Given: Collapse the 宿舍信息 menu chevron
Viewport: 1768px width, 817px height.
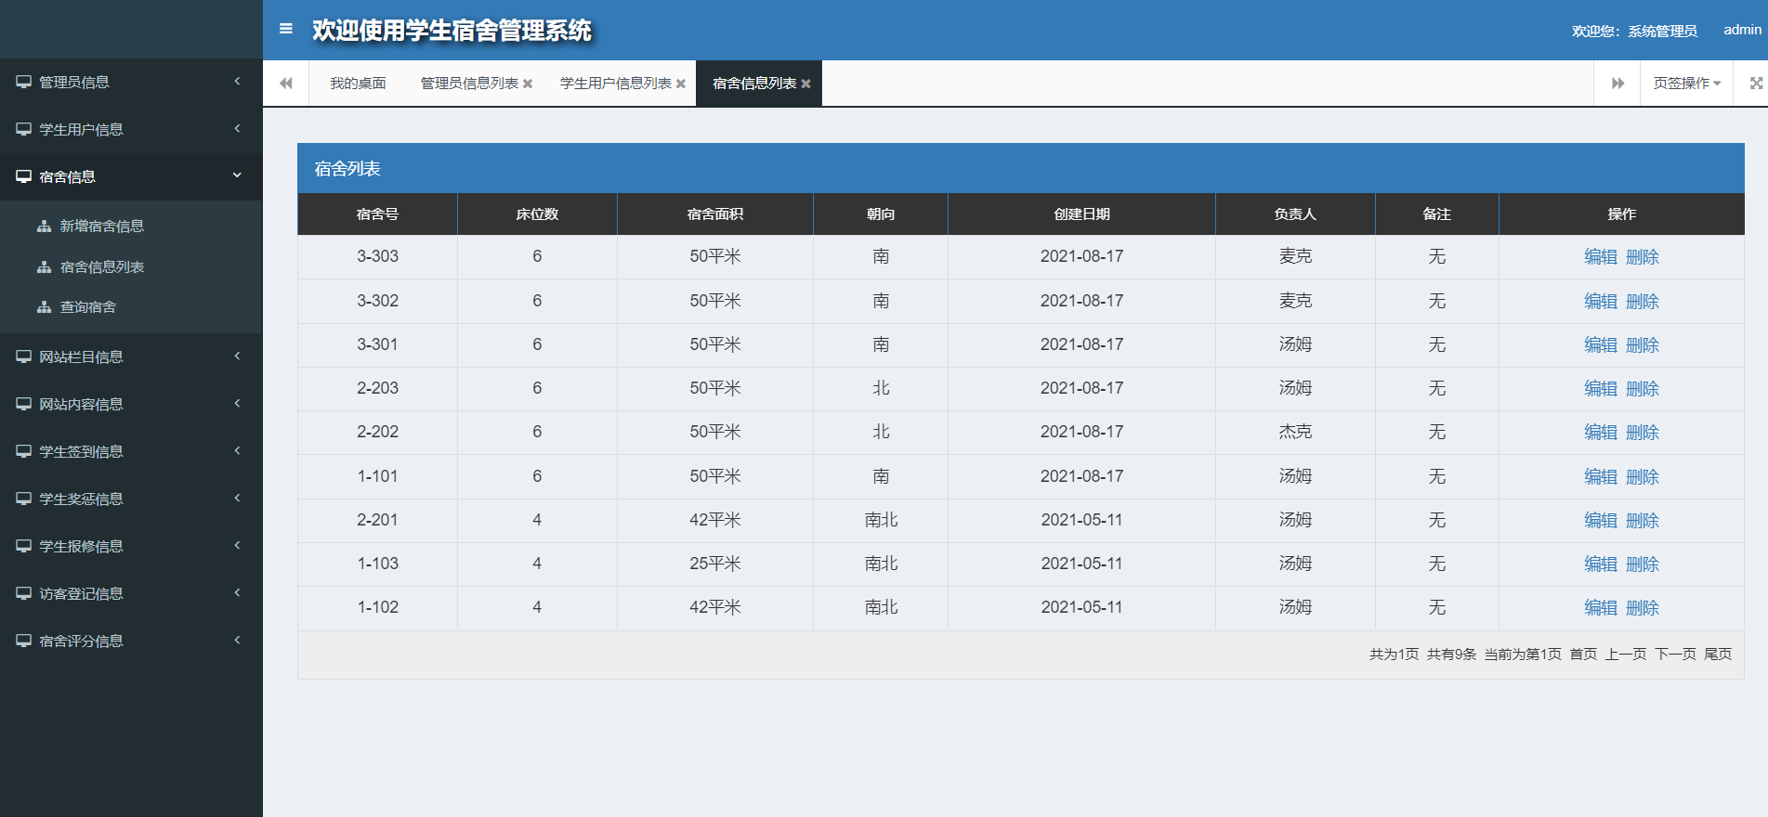Looking at the screenshot, I should coord(237,175).
